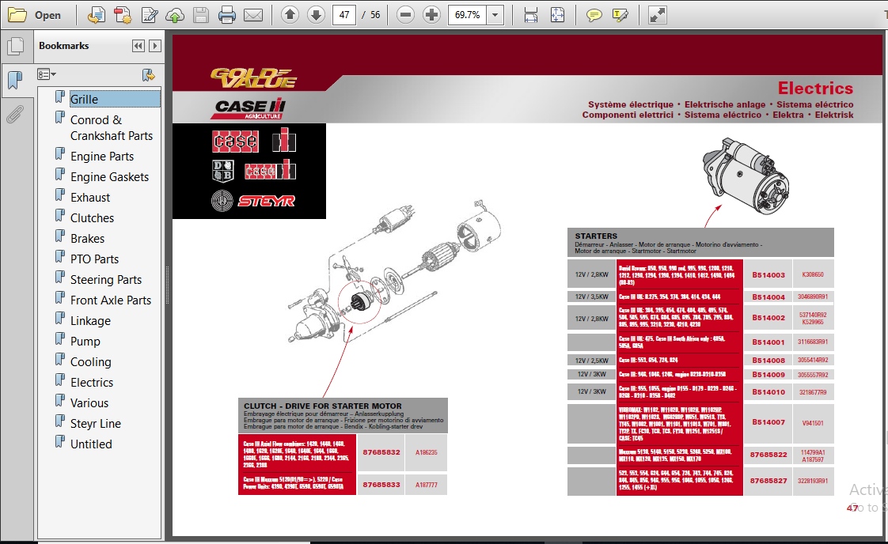This screenshot has width=888, height=544.
Task: Select the Steering Parts bookmark
Action: (x=106, y=280)
